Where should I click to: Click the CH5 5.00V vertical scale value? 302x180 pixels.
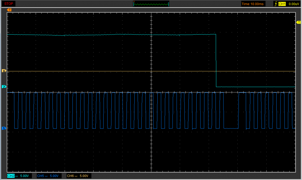54,176
